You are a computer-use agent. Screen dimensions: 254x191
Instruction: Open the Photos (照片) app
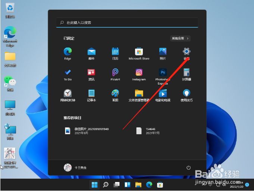[163, 54]
